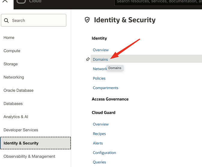
Task: Go to Networking in the sidebar
Action: click(x=14, y=77)
